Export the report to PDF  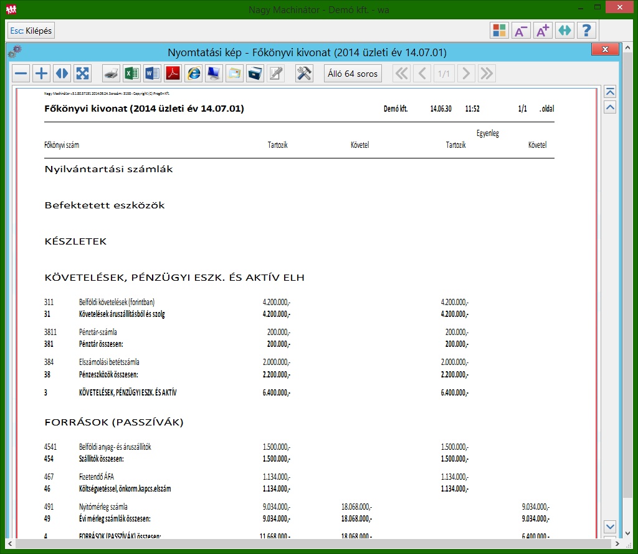(173, 74)
